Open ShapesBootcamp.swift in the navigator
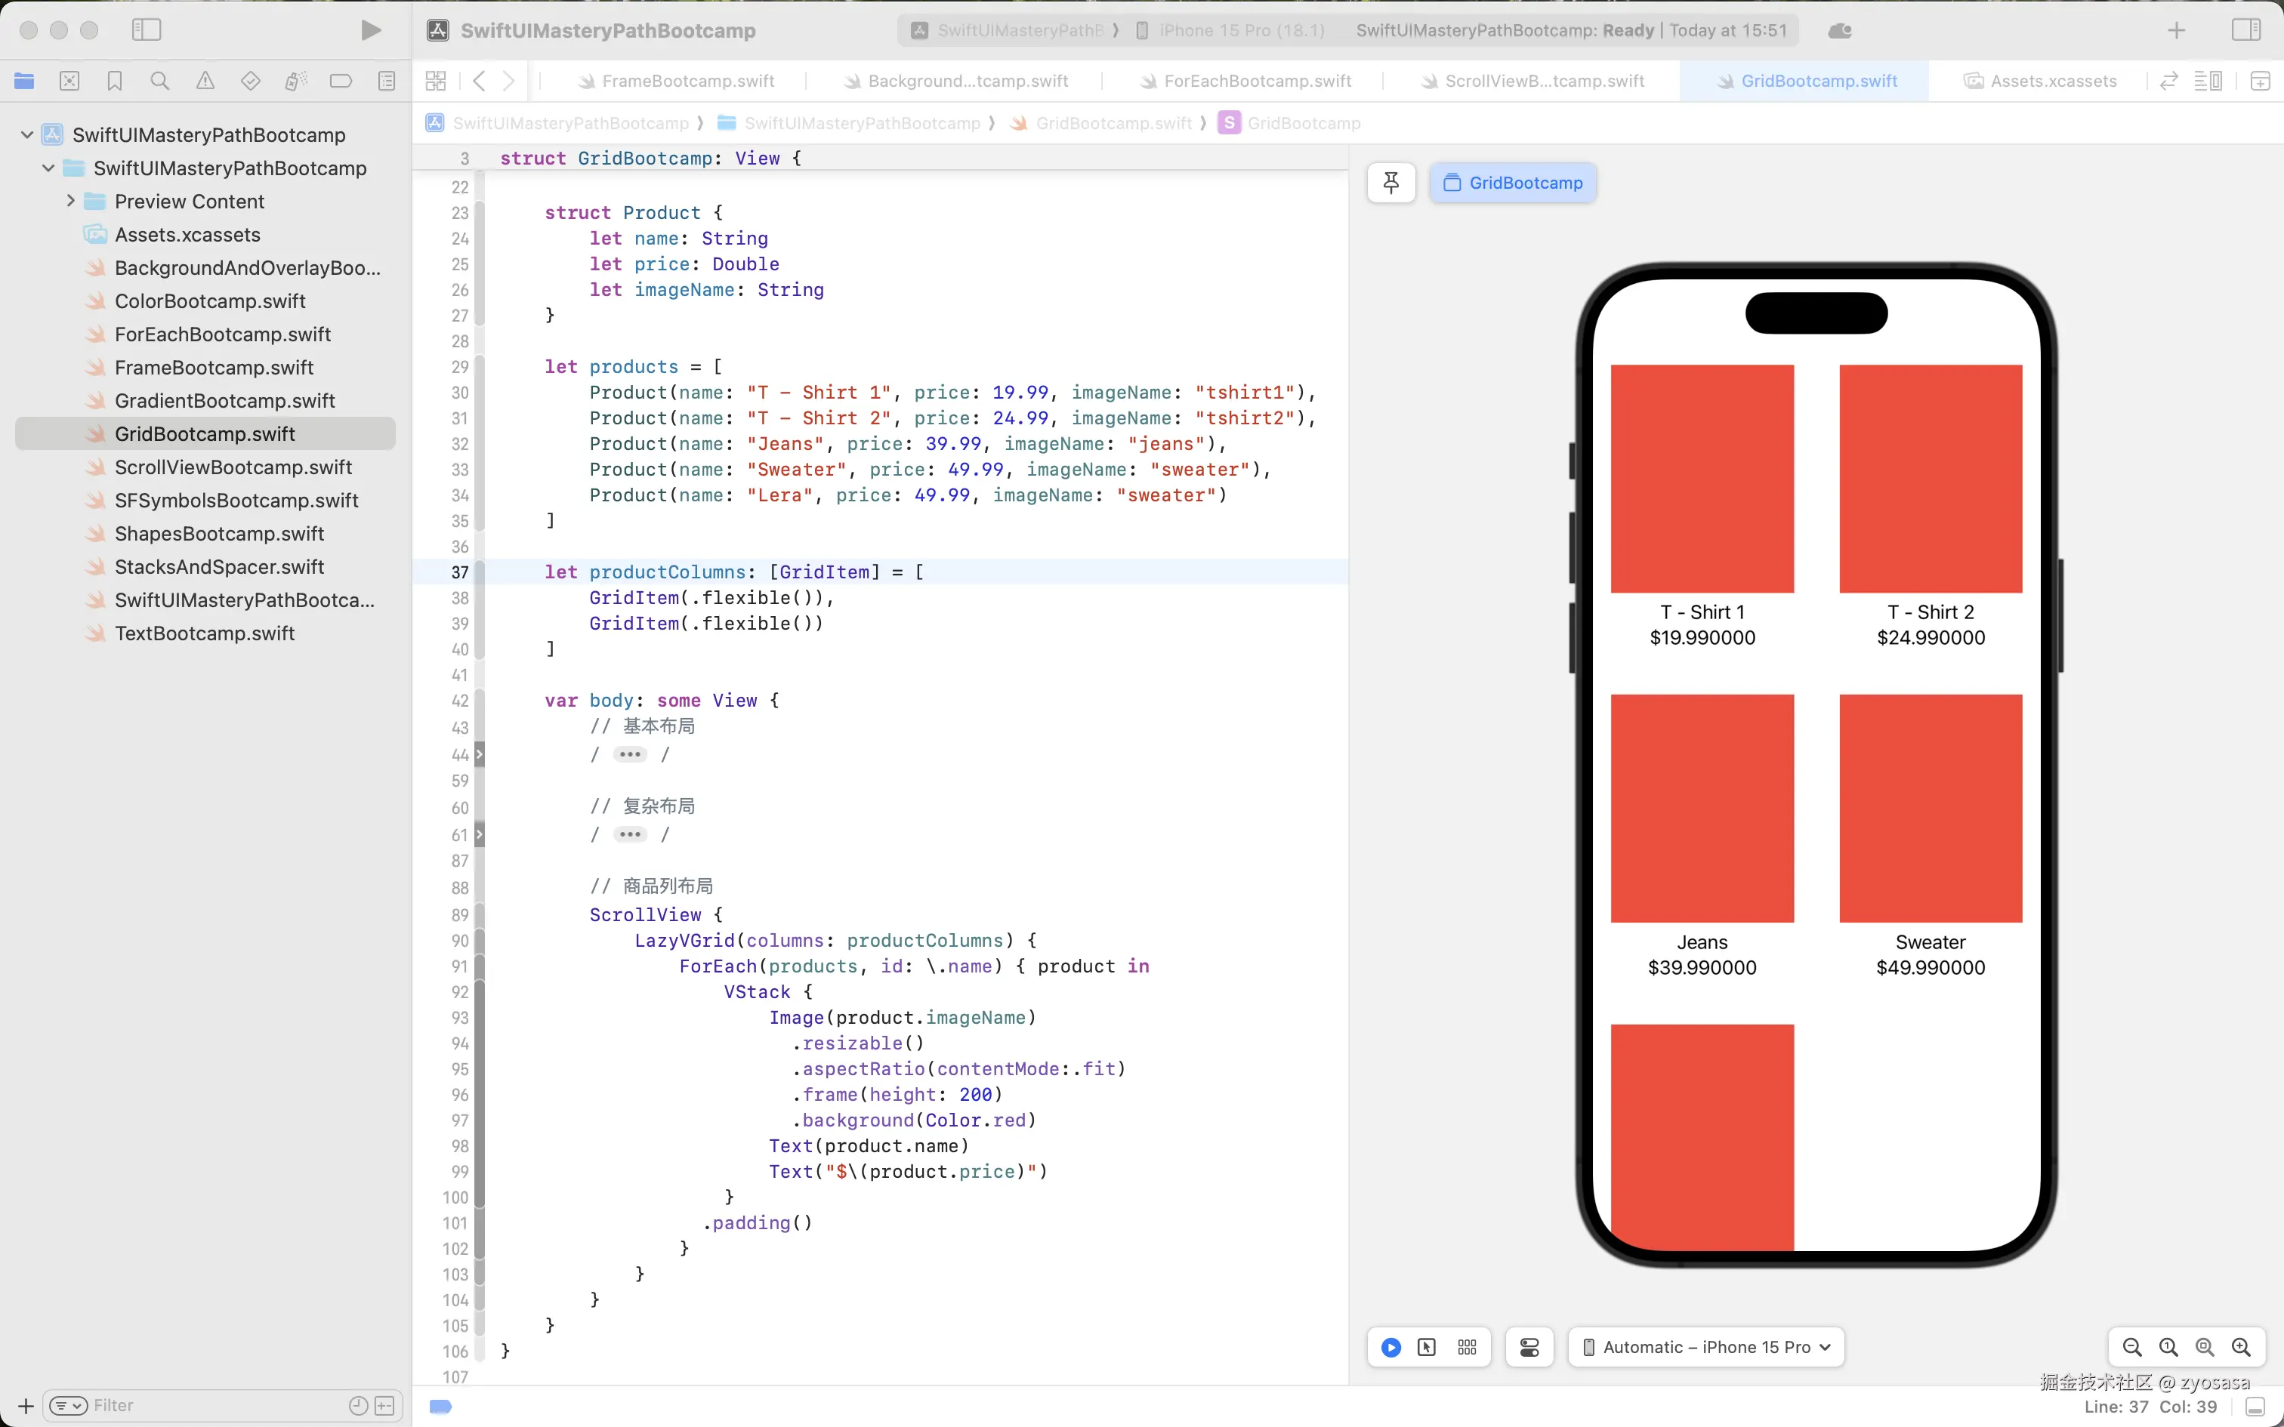2284x1427 pixels. pyautogui.click(x=219, y=533)
